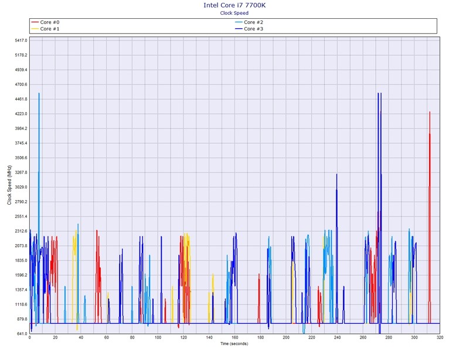Click the vertical Clock Speed (MHz) axis label

(9, 185)
